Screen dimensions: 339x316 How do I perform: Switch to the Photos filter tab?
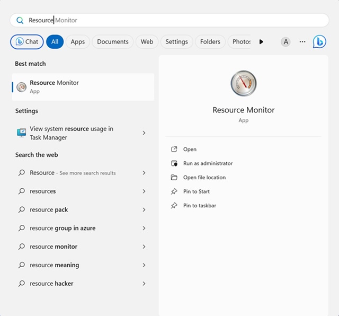click(x=239, y=42)
